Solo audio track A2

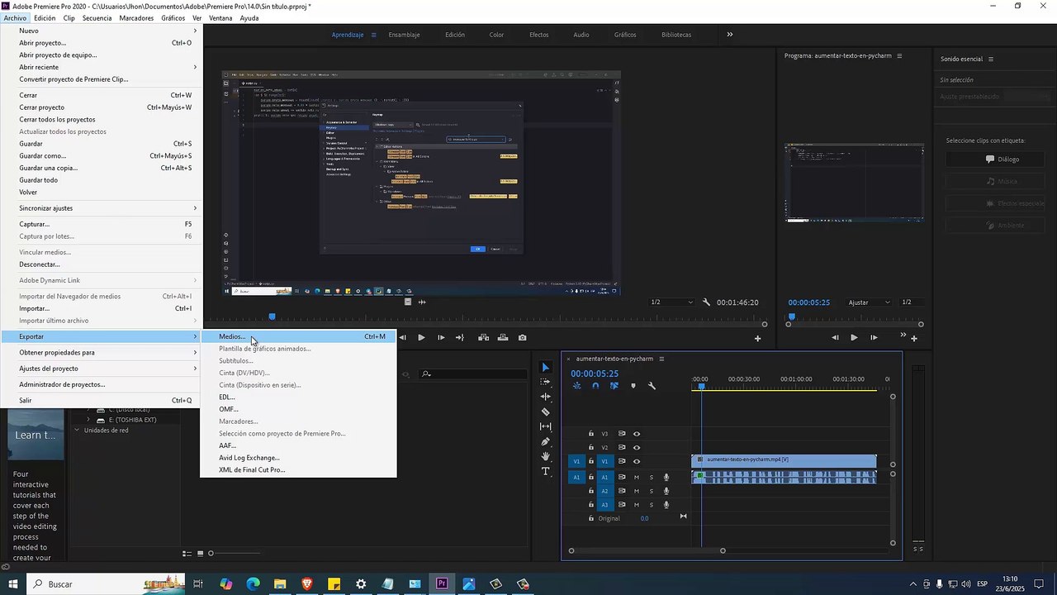(x=651, y=491)
